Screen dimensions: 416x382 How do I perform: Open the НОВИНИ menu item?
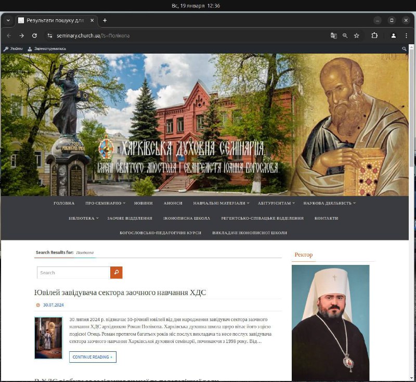pos(144,203)
